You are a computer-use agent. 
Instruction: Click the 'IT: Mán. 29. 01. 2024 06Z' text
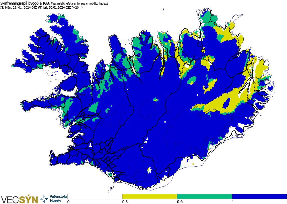(x=19, y=8)
